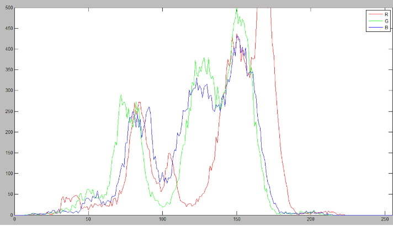The width and height of the screenshot is (393, 226).
Task: Click the green curve's first peak near 72
Action: click(121, 95)
